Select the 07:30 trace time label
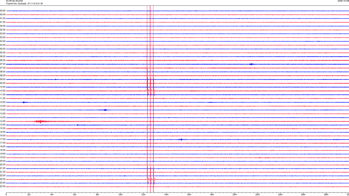 [3, 68]
